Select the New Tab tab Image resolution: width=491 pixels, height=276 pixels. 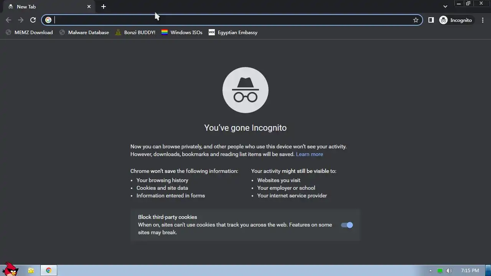point(48,7)
